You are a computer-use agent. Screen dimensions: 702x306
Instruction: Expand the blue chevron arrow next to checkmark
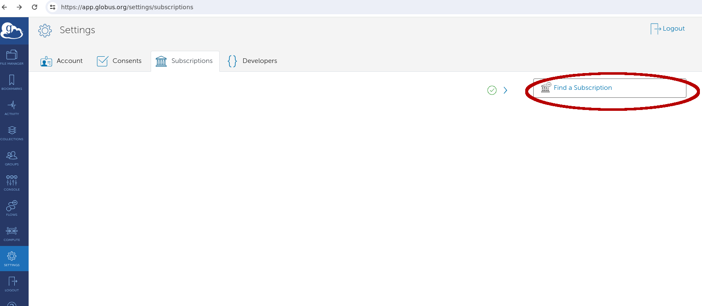[505, 90]
